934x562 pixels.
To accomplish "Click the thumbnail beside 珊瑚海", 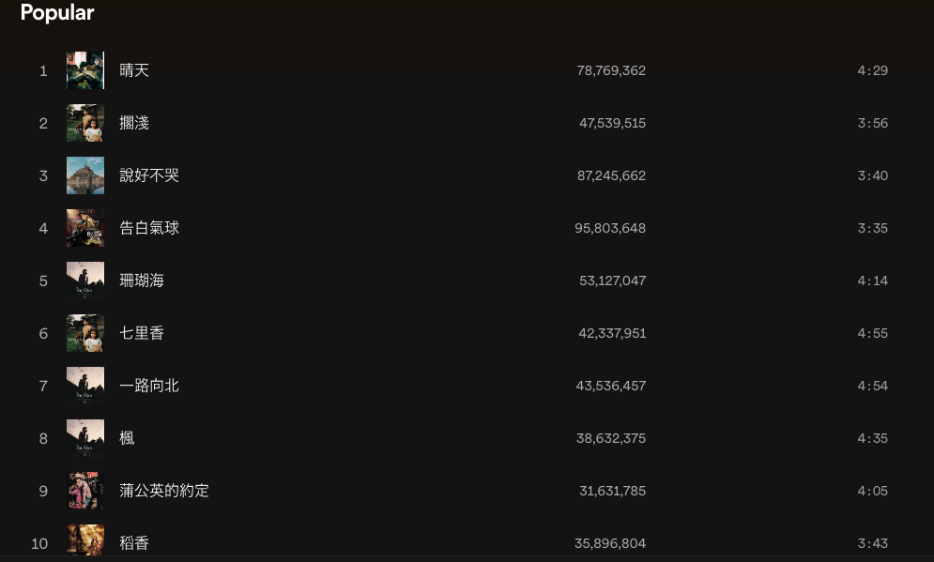I will [85, 281].
